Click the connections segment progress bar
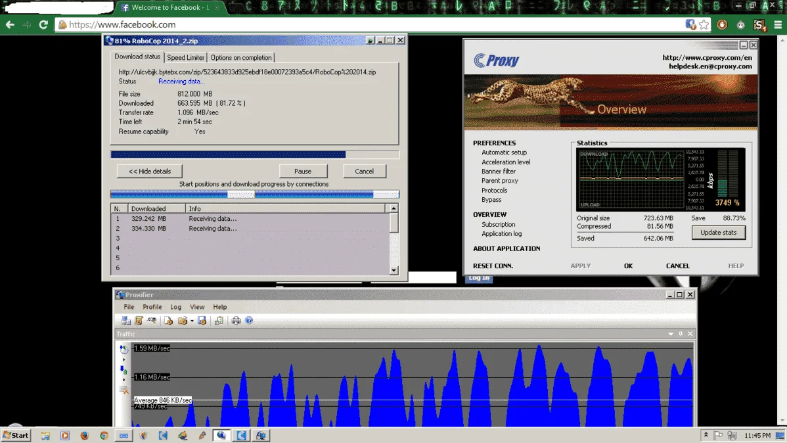The image size is (787, 443). tap(255, 195)
